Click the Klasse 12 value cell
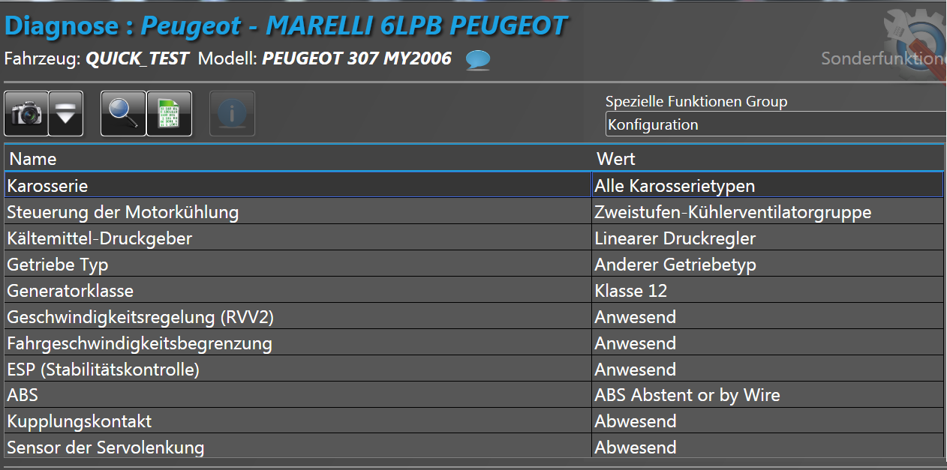Image resolution: width=947 pixels, height=470 pixels. click(x=631, y=291)
